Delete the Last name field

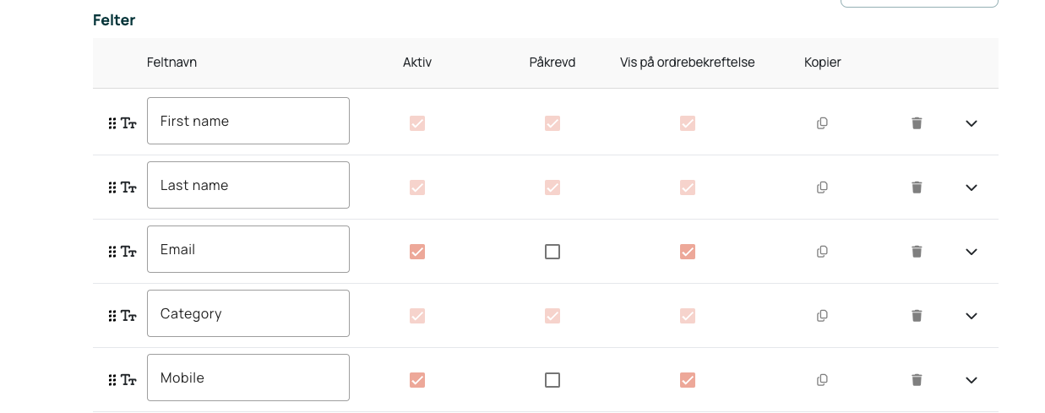coord(917,187)
